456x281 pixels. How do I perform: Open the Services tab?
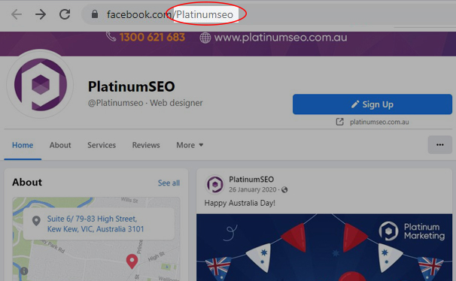point(102,145)
